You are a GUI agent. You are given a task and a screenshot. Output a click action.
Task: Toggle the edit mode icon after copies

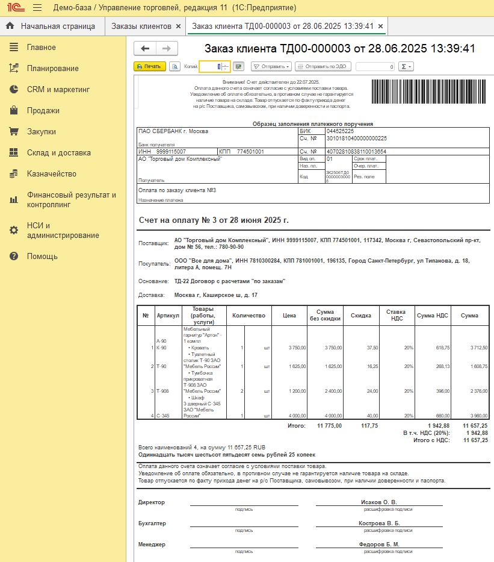click(238, 66)
